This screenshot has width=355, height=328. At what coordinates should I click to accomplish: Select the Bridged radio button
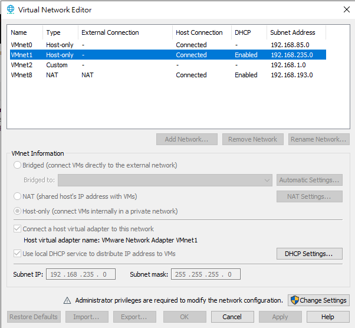[17, 165]
